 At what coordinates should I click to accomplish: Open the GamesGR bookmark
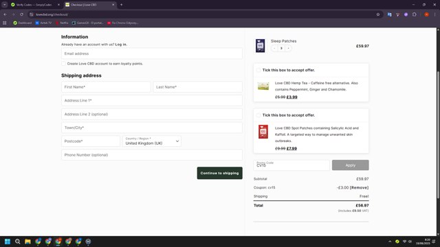87,23
